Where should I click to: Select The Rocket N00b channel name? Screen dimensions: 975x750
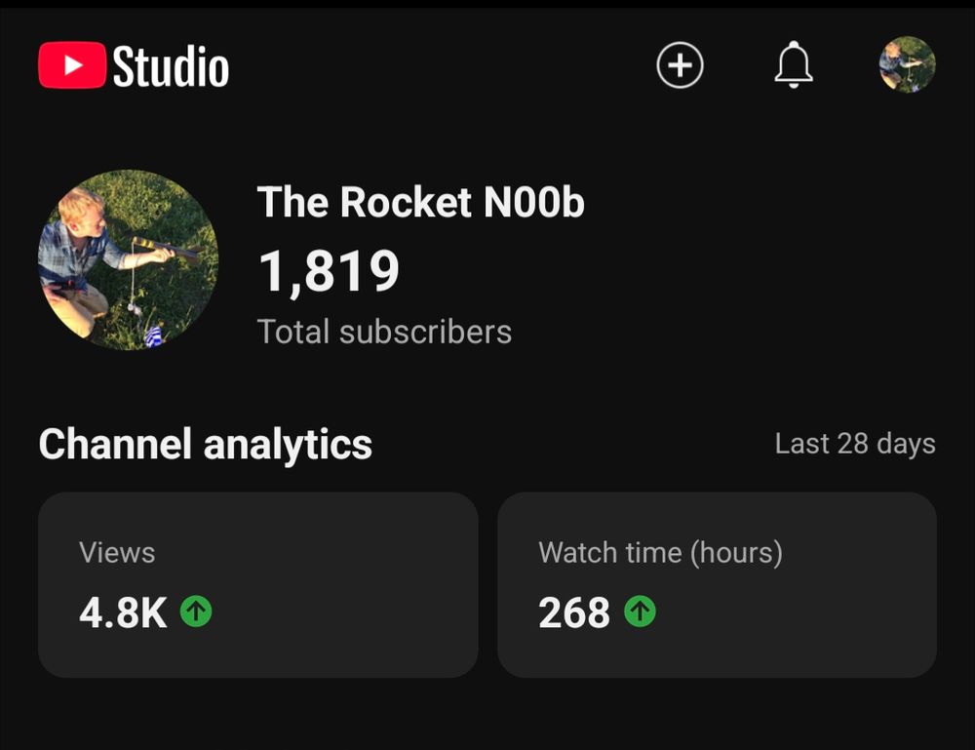[x=421, y=202]
